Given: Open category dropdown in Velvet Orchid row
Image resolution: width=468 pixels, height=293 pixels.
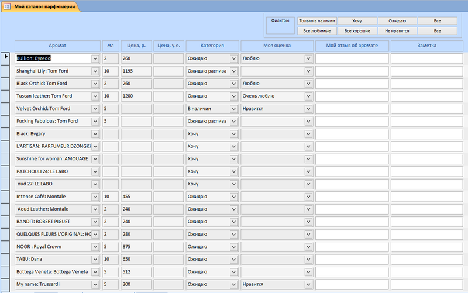Looking at the screenshot, I should click(233, 109).
